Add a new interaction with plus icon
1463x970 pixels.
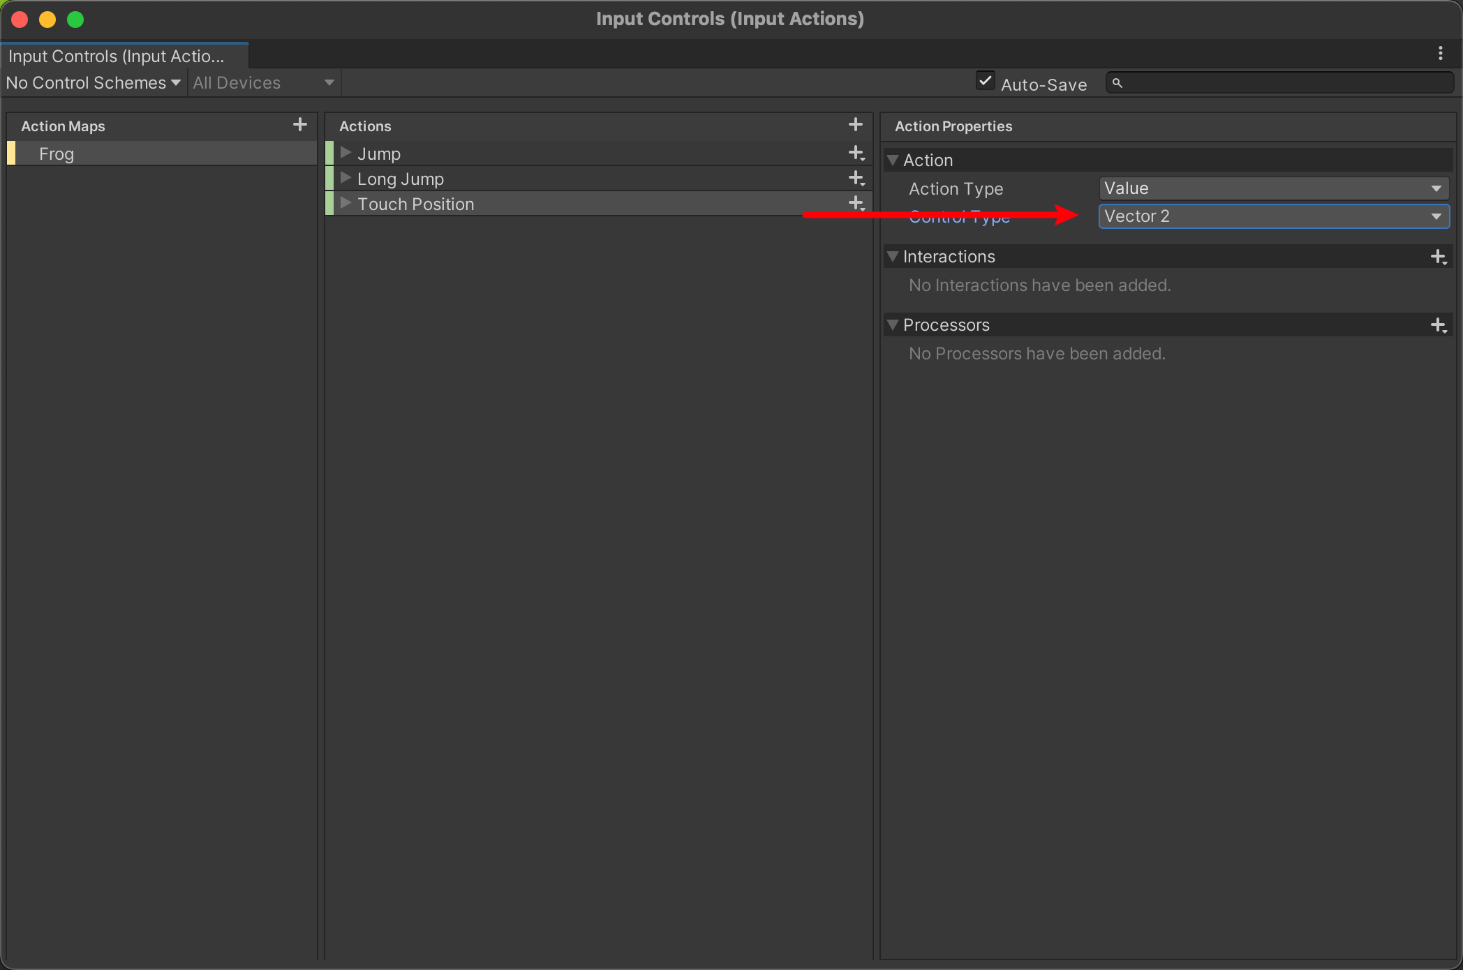coord(1439,257)
